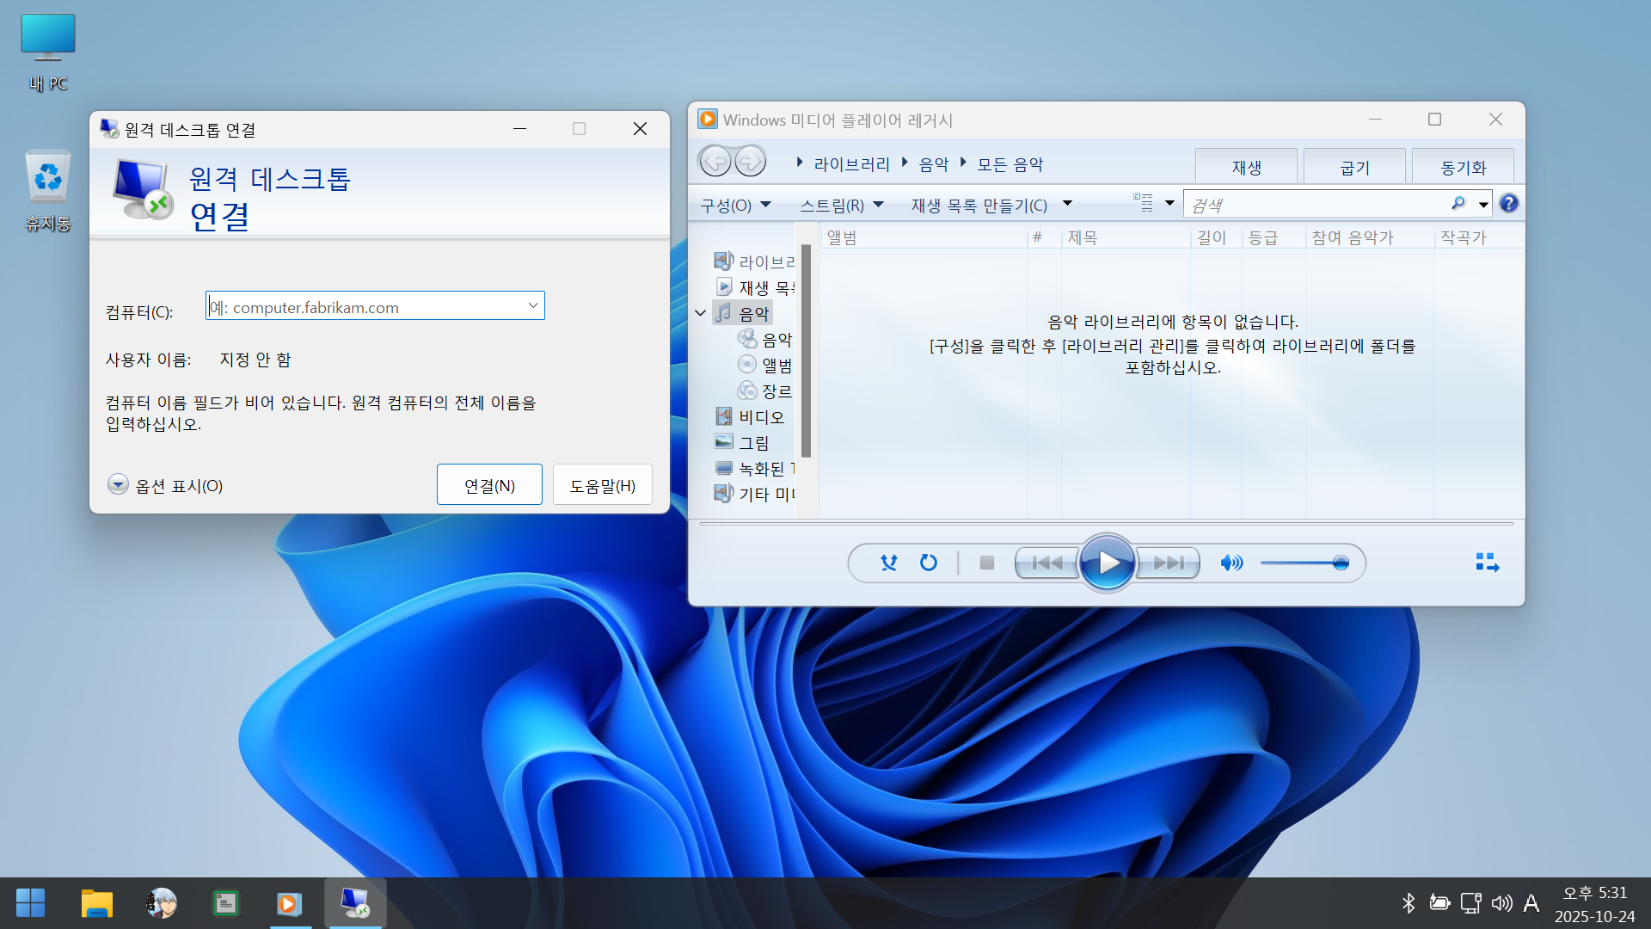The image size is (1651, 929).
Task: Go to the previous track
Action: click(1046, 563)
